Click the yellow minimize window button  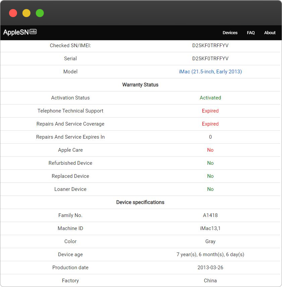click(x=26, y=13)
